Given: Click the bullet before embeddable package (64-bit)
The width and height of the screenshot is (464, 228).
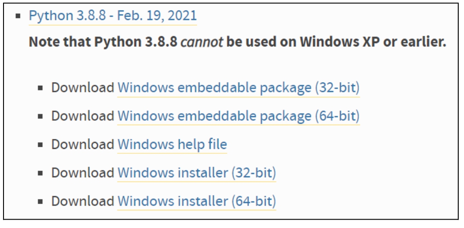Looking at the screenshot, I should [41, 117].
